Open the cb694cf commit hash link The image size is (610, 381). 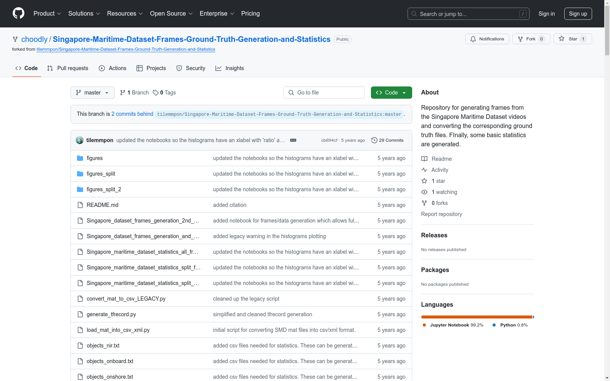pos(329,140)
